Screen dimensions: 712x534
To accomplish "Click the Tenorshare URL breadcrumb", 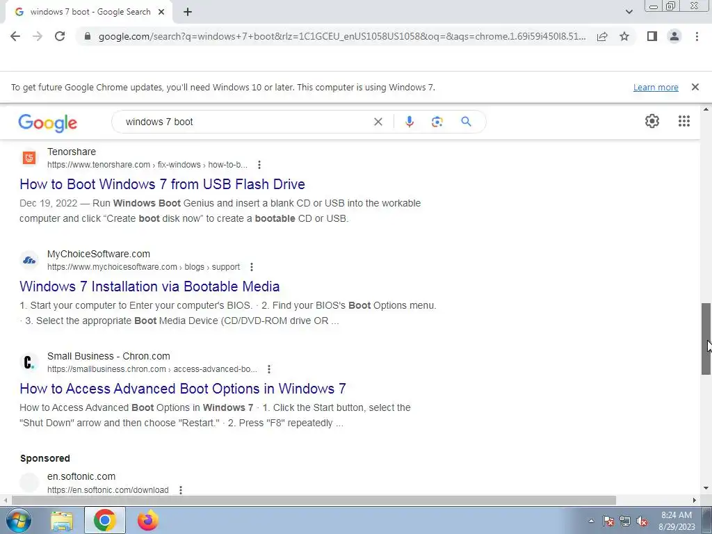I will [x=147, y=165].
